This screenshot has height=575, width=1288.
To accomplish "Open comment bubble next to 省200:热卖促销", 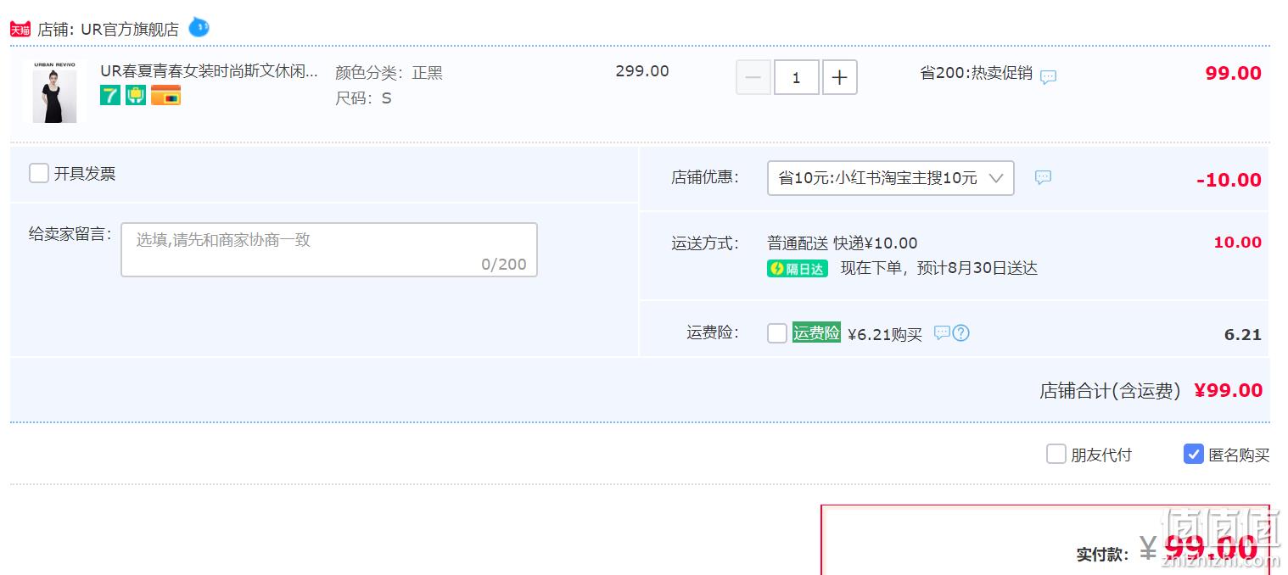I will (x=1049, y=76).
